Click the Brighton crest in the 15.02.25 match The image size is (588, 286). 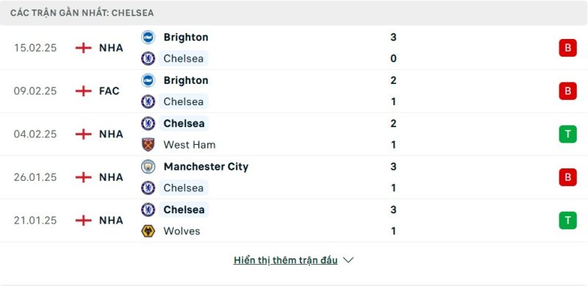click(148, 37)
